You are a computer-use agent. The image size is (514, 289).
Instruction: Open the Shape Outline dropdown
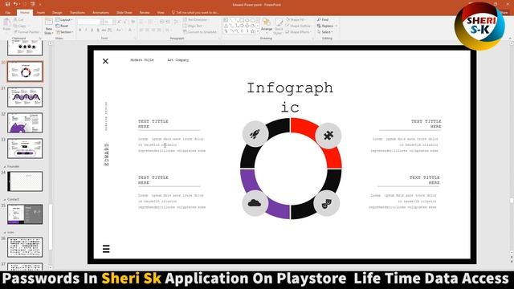coord(299,26)
